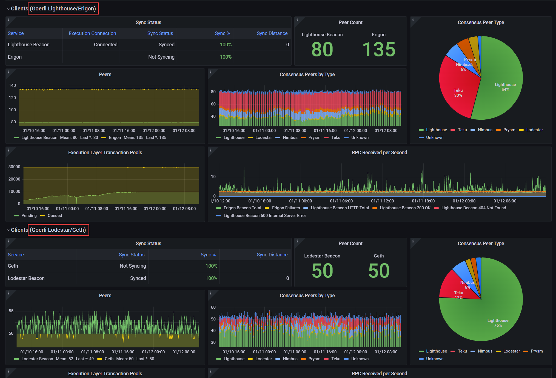Viewport: 556px width, 378px height.
Task: Toggle Lodestar series in top Consensus Peers by Type legend
Action: pos(264,138)
